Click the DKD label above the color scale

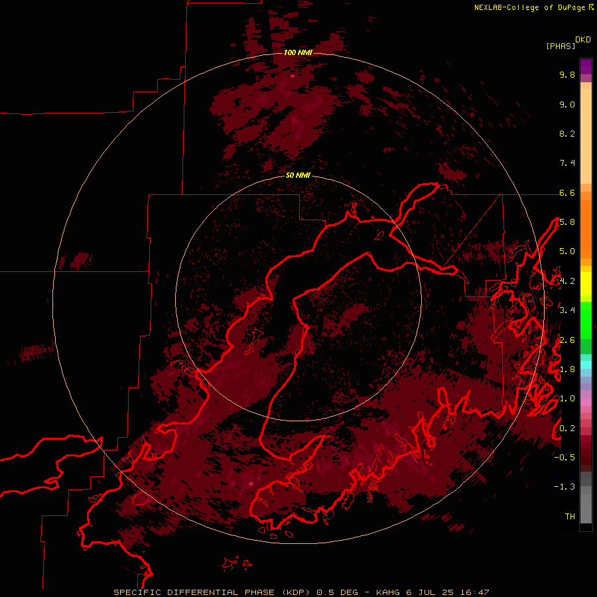click(583, 40)
